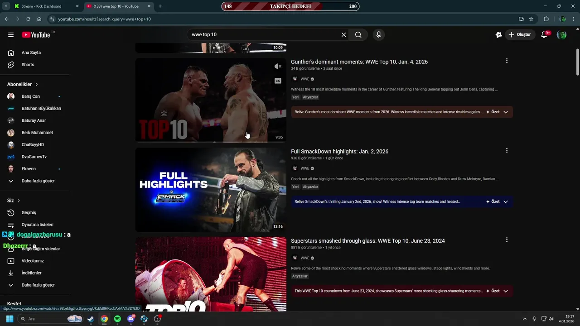Open a new browser tab
Image resolution: width=580 pixels, height=326 pixels.
(x=160, y=6)
